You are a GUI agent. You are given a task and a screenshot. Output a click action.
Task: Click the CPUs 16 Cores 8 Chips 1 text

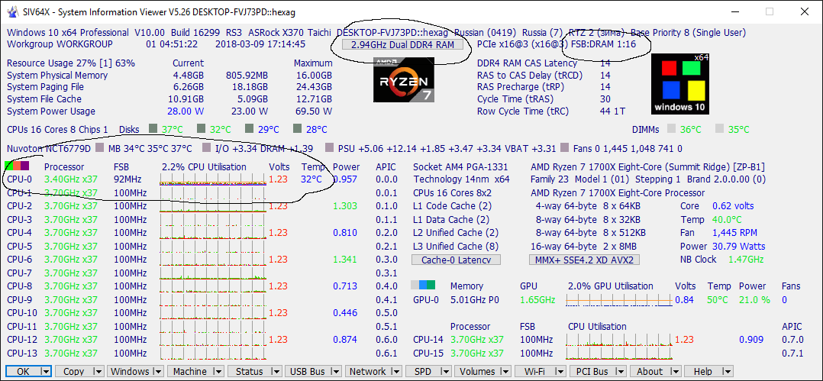57,129
